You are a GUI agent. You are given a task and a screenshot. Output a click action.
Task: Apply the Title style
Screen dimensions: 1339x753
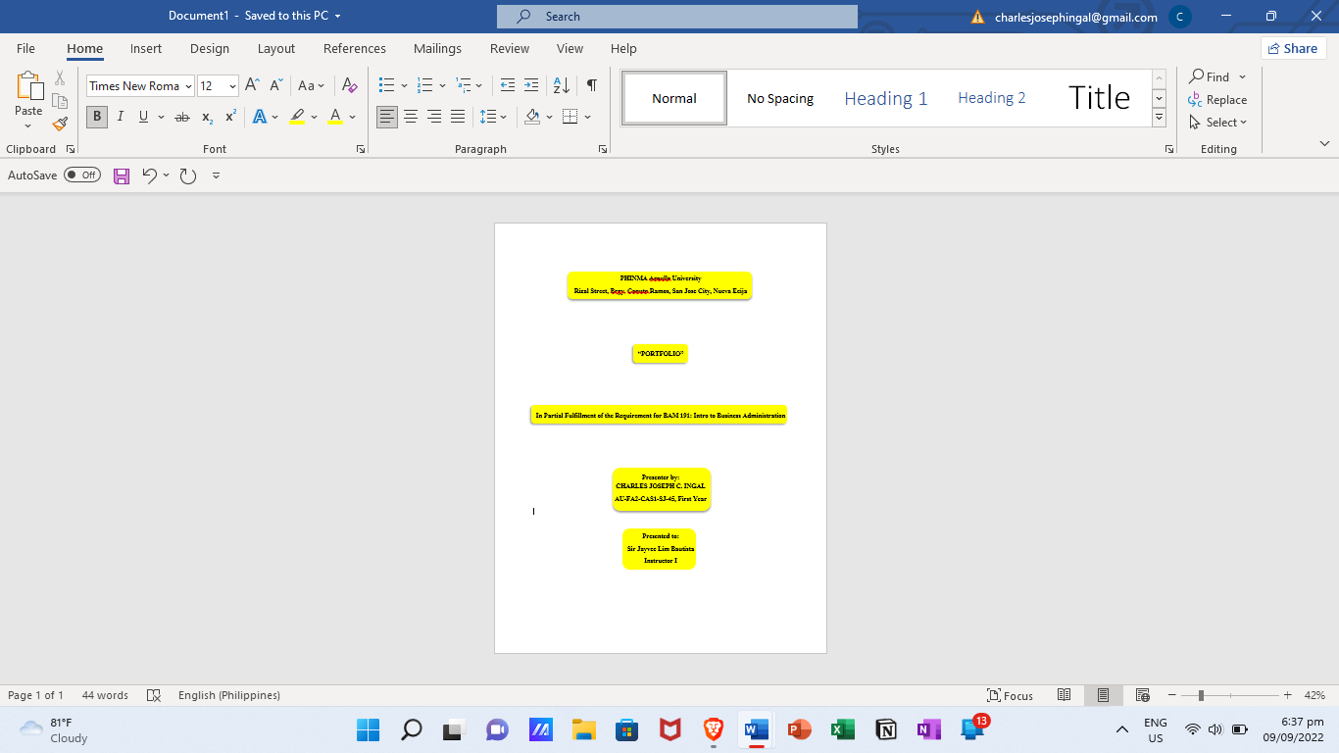point(1099,98)
